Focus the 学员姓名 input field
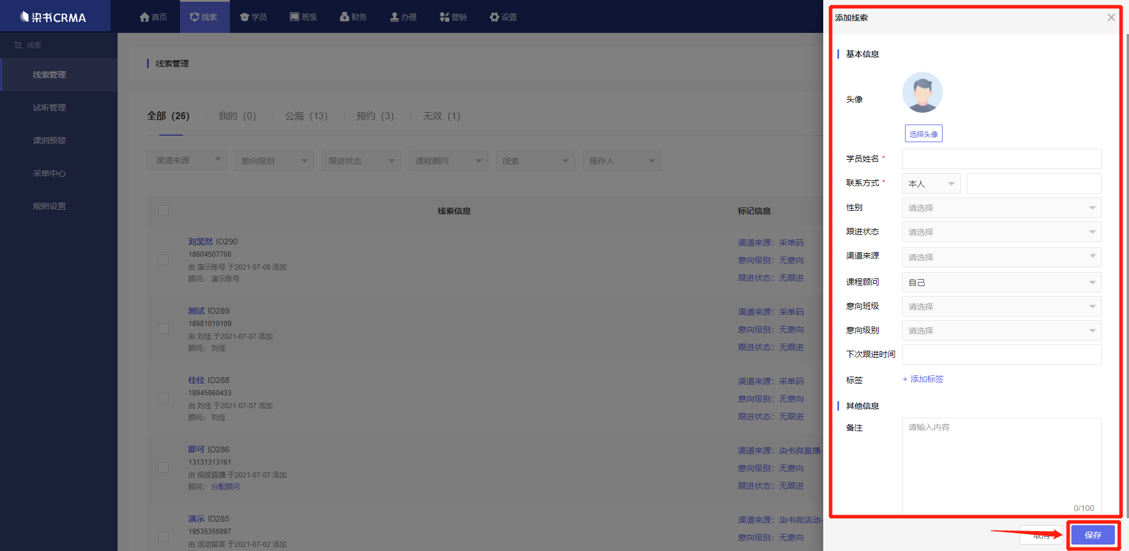 click(1001, 159)
